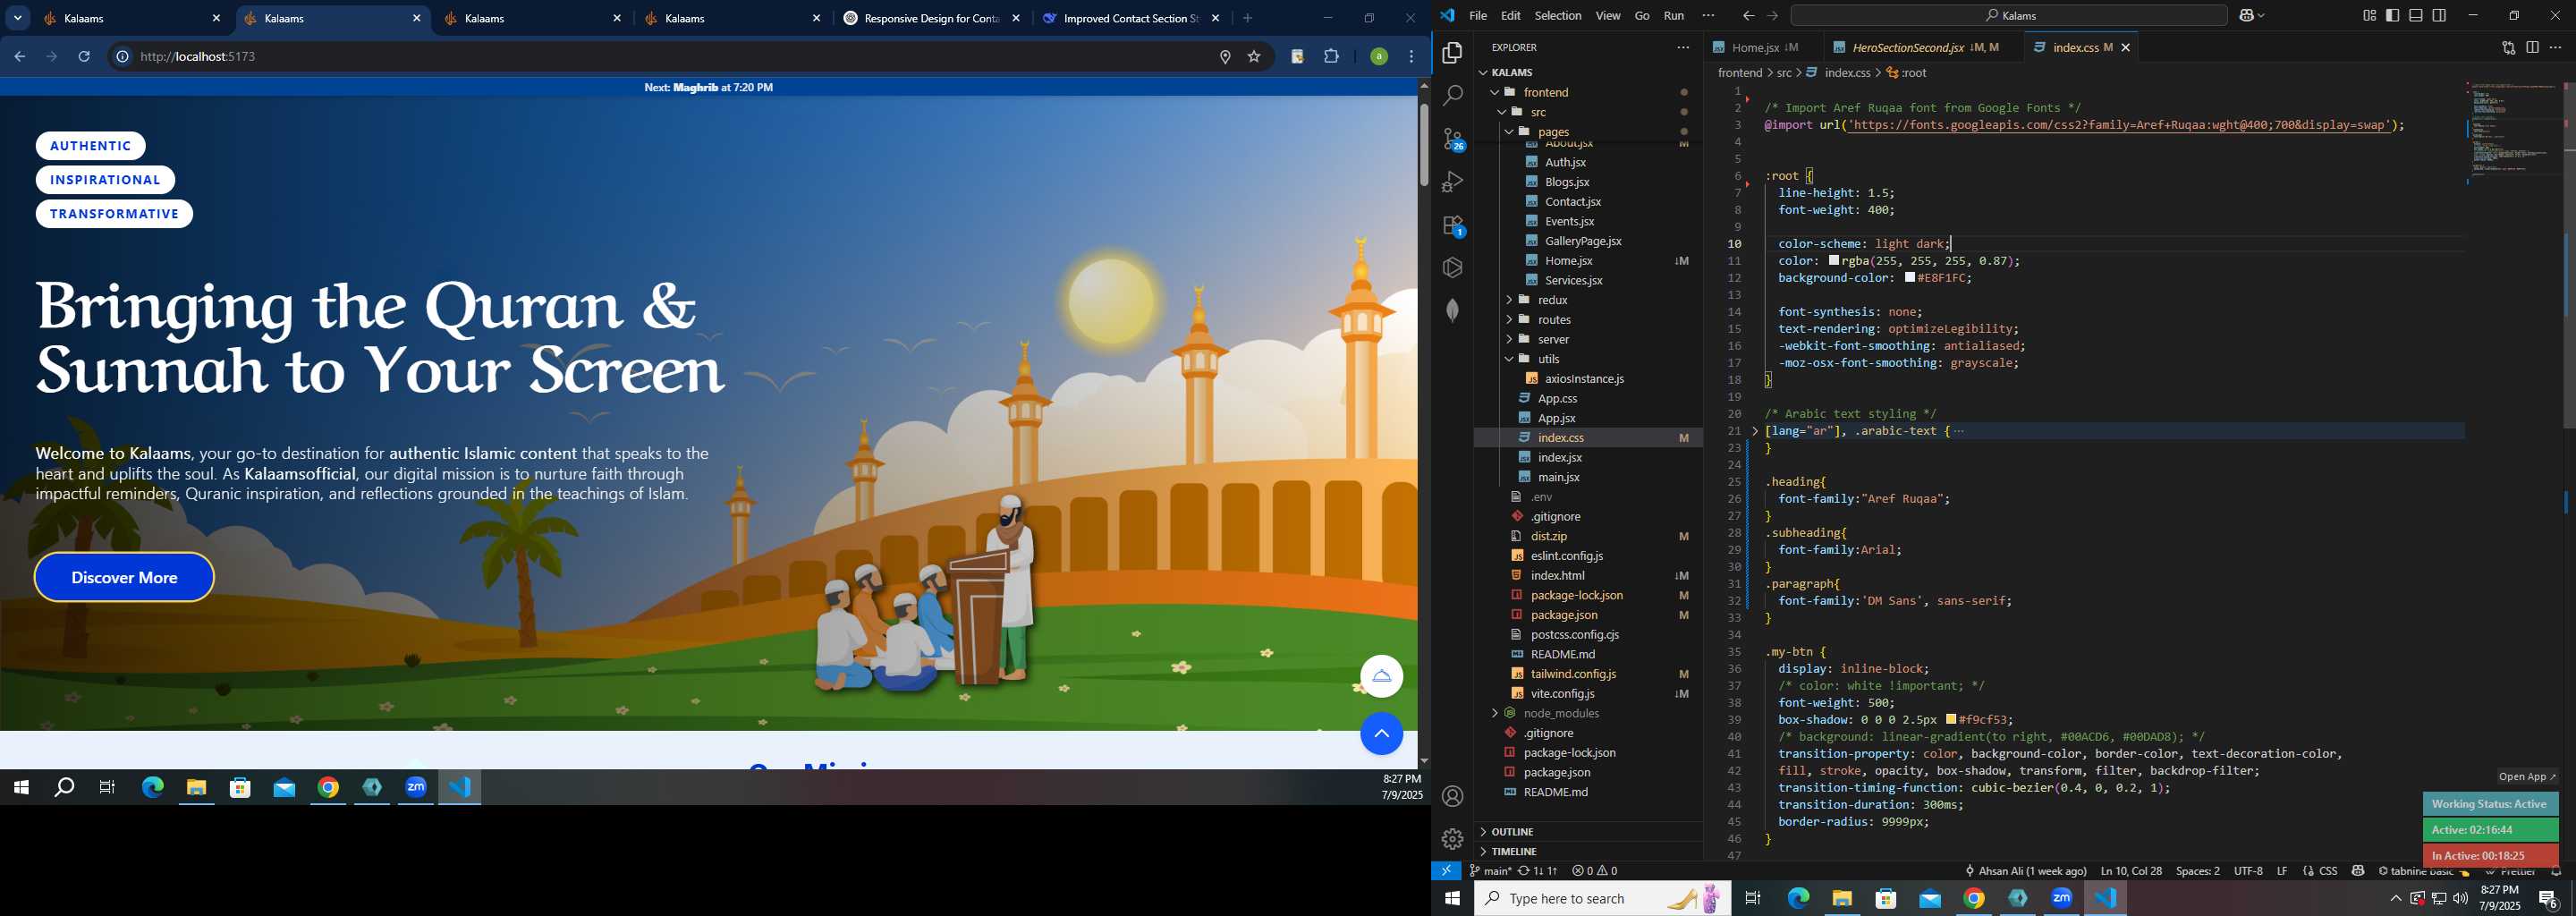Click Windows Type here to search box
The height and width of the screenshot is (916, 2576).
pos(1601,899)
